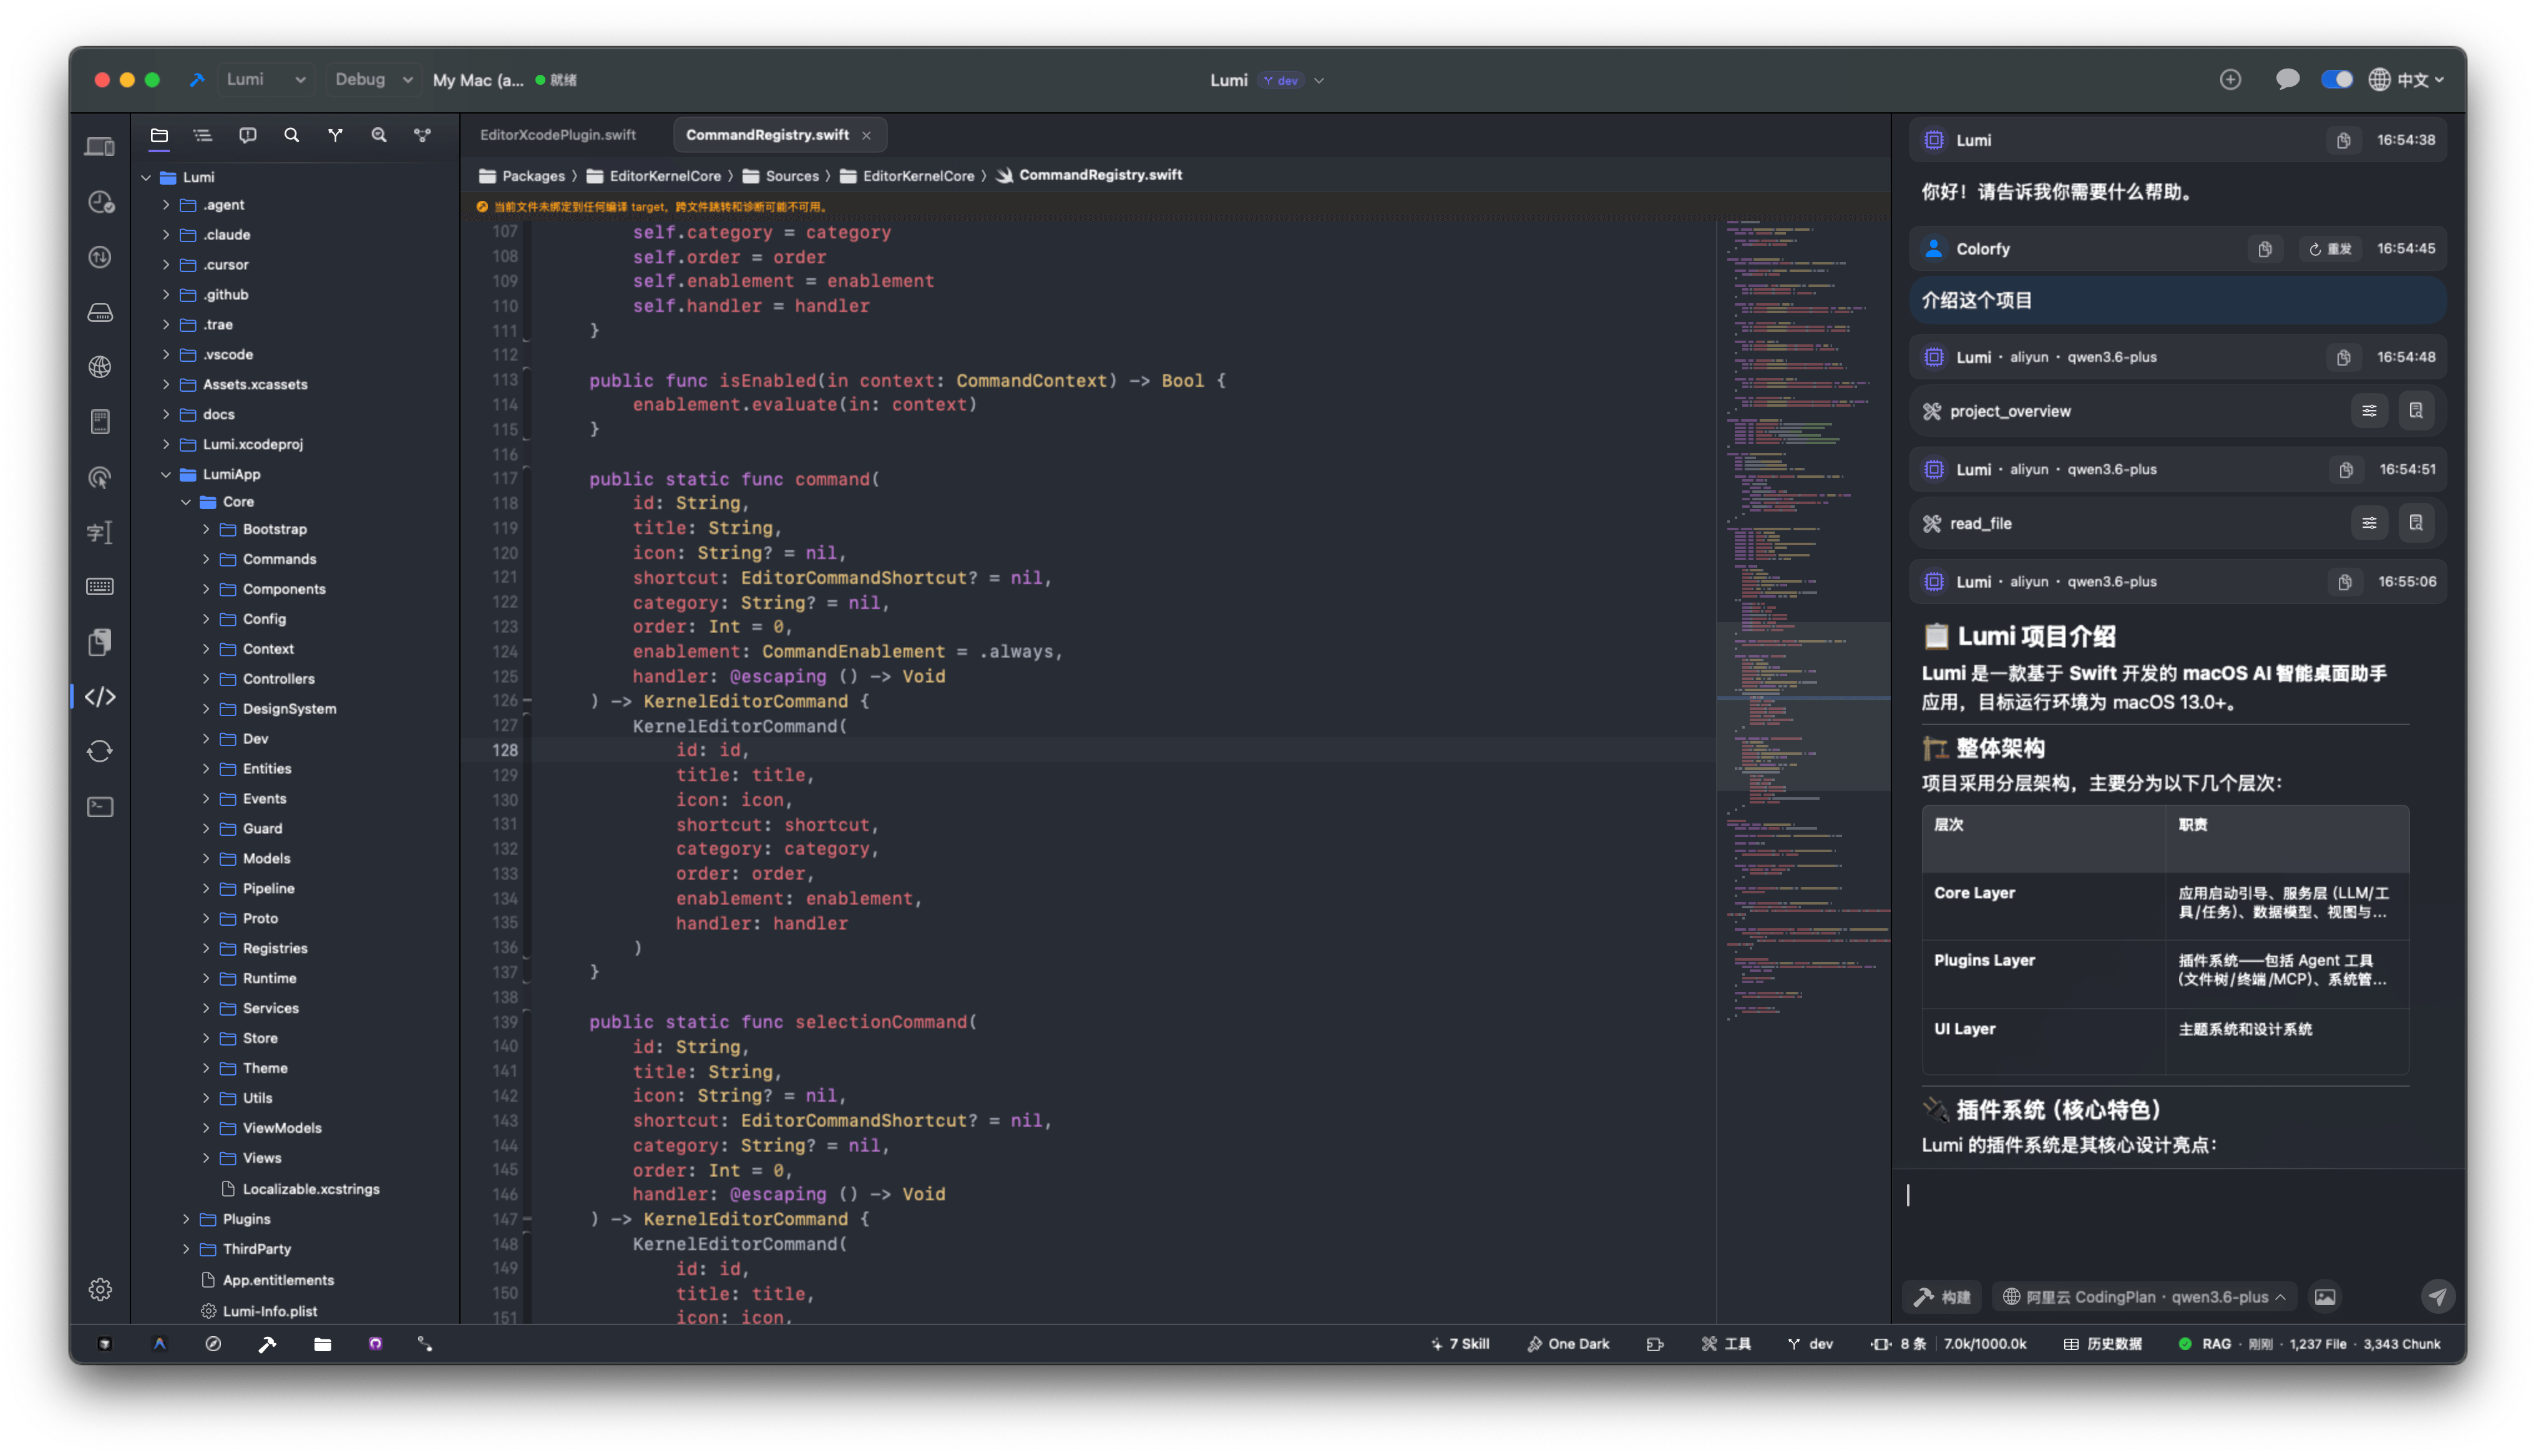Open the source control branch navigator
The height and width of the screenshot is (1456, 2536).
(335, 135)
